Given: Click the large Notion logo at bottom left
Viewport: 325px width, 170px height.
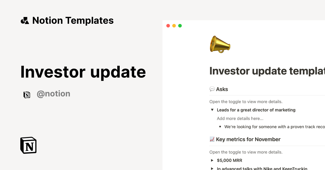Looking at the screenshot, I should click(x=28, y=145).
